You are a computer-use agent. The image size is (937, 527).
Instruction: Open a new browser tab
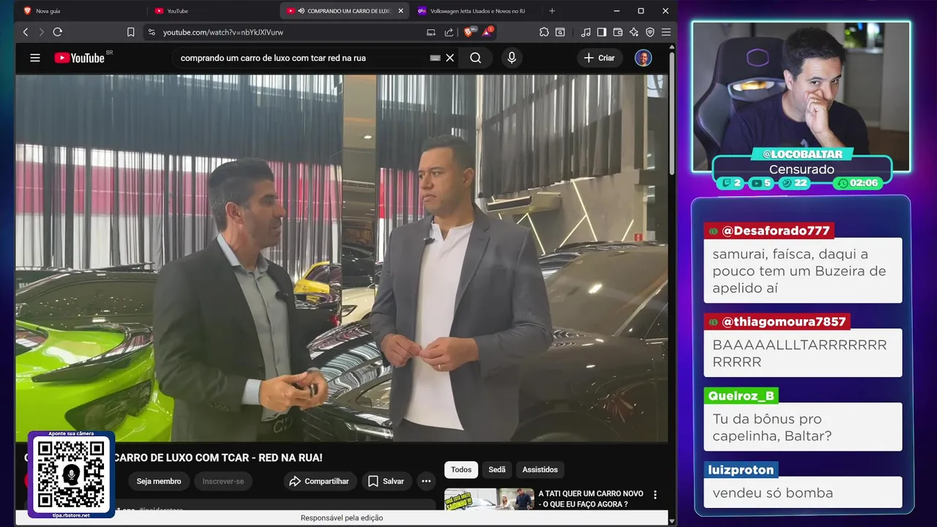click(x=552, y=11)
